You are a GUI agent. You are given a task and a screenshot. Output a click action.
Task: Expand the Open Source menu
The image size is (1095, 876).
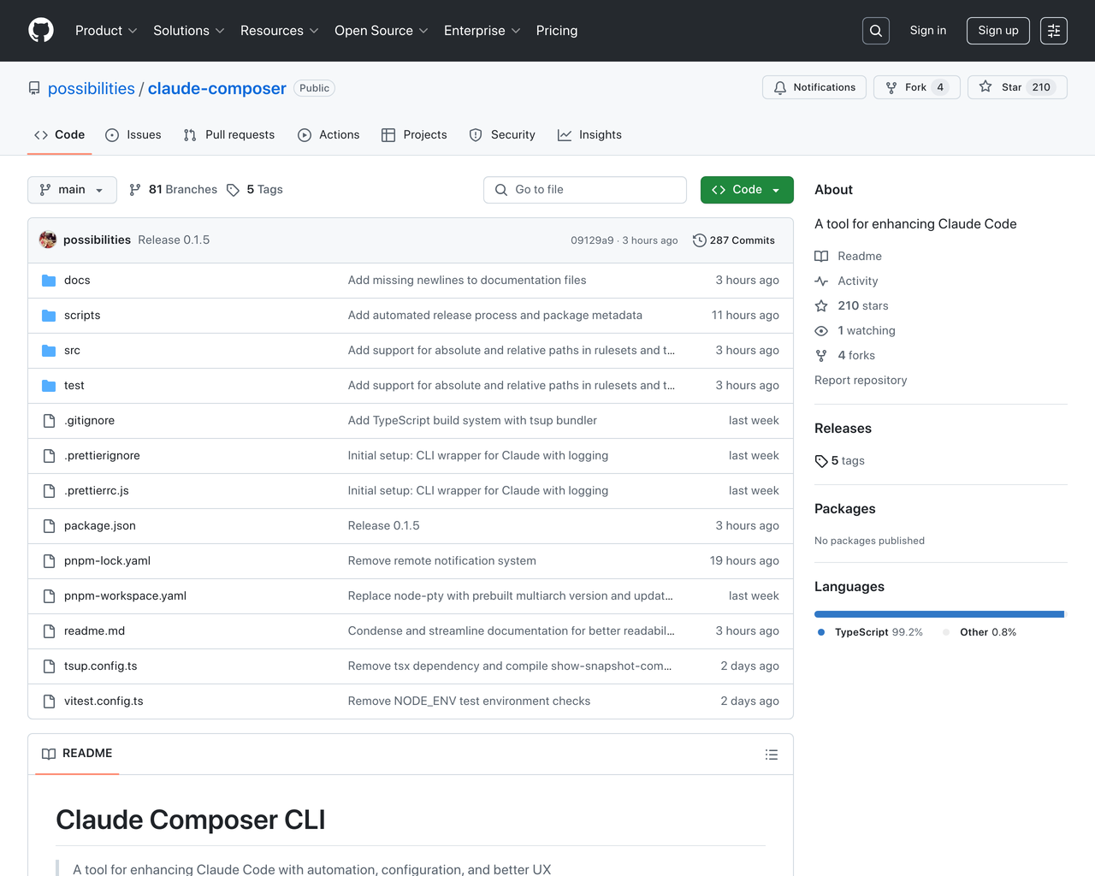(x=381, y=31)
